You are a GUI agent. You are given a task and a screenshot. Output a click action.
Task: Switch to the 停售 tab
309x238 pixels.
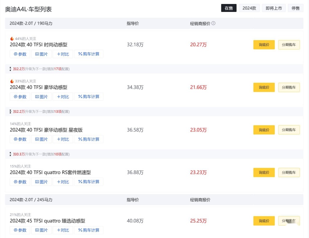coord(296,8)
